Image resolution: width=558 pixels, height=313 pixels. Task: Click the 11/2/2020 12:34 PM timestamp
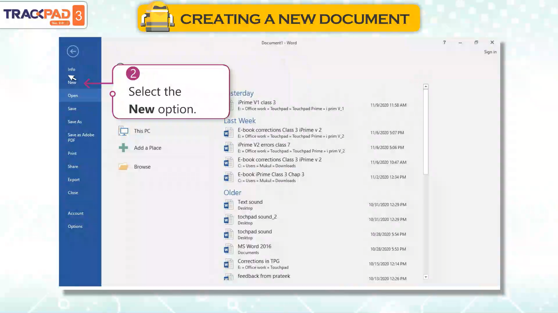388,177
